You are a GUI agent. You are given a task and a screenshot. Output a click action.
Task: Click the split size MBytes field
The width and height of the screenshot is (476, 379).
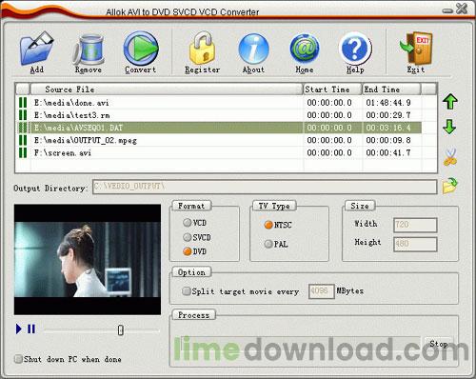322,291
